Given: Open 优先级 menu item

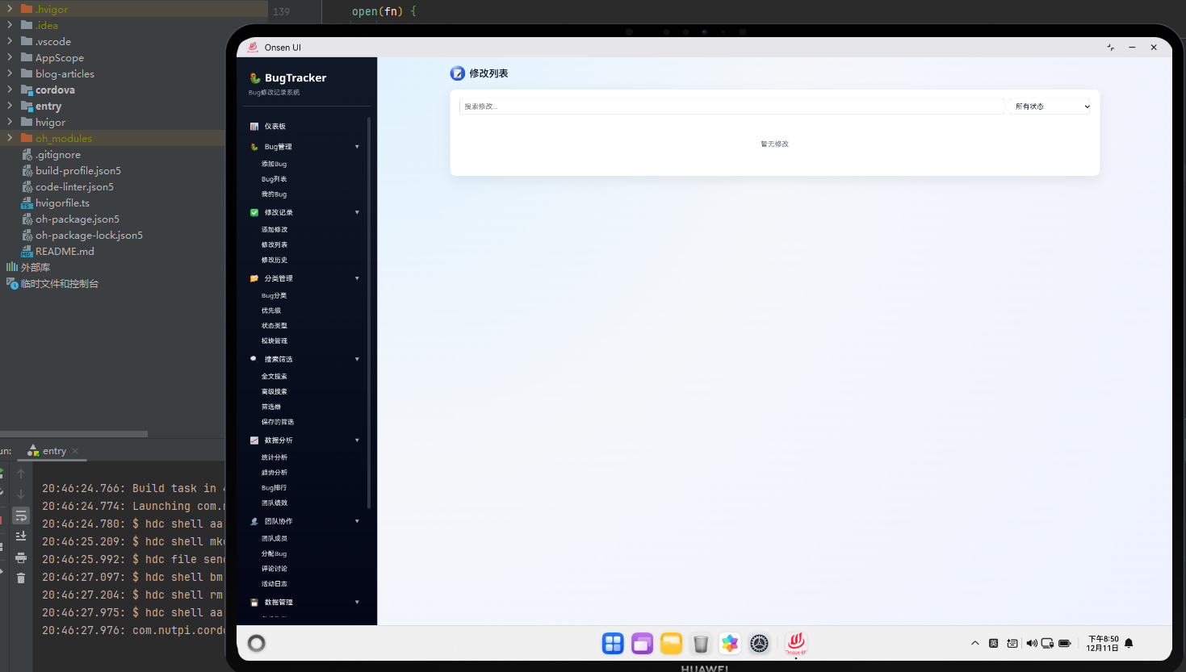Looking at the screenshot, I should [x=271, y=311].
